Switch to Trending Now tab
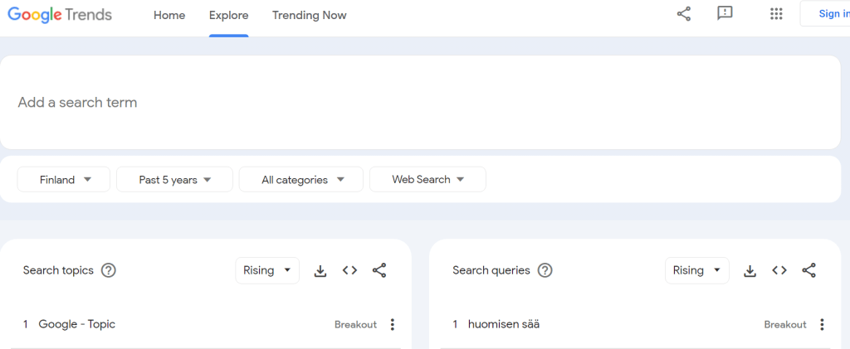Viewport: 850px width, 349px height. pyautogui.click(x=309, y=15)
